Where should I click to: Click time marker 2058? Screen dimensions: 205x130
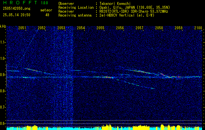point(159,28)
